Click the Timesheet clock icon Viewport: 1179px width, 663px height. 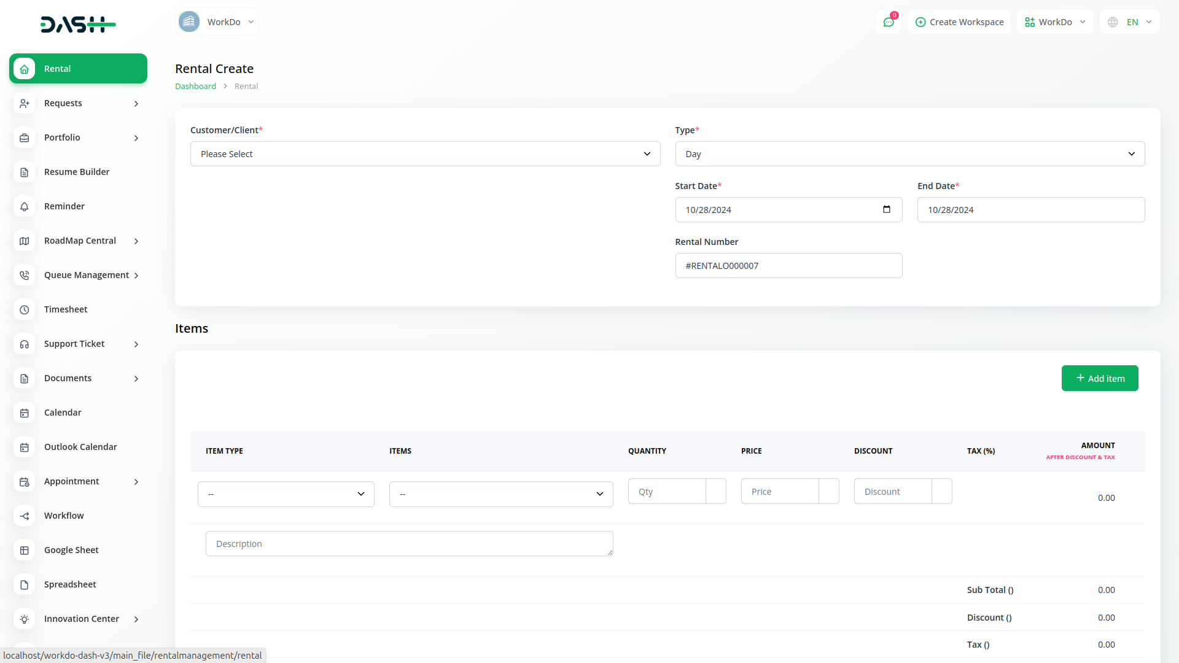(x=24, y=309)
